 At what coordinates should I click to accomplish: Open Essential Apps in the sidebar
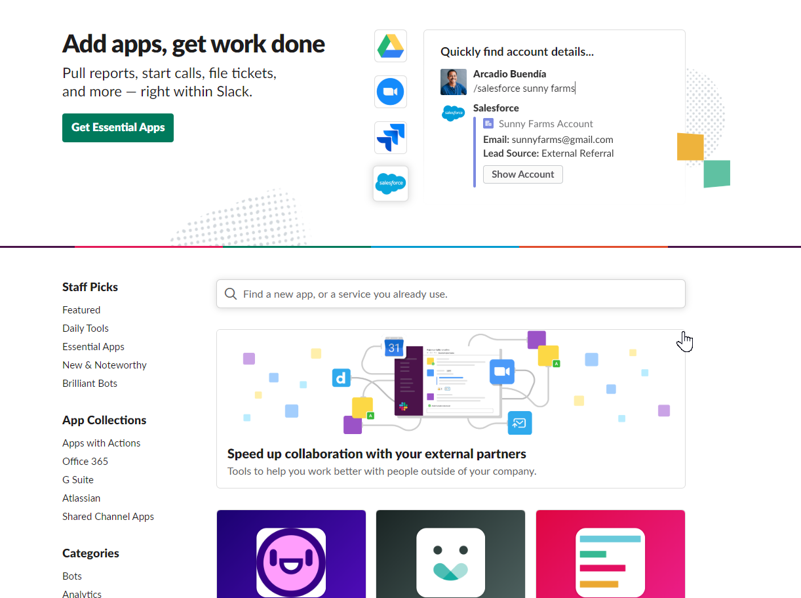[93, 347]
